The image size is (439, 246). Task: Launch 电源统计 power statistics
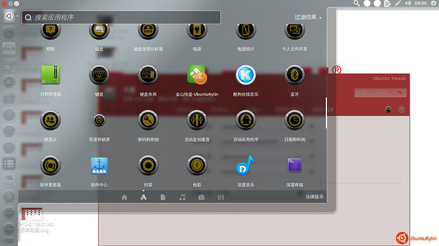tap(246, 31)
